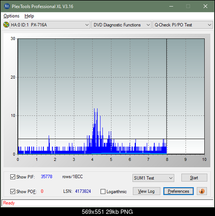
Task: Enable the Logarithmic checkbox
Action: coord(103,191)
